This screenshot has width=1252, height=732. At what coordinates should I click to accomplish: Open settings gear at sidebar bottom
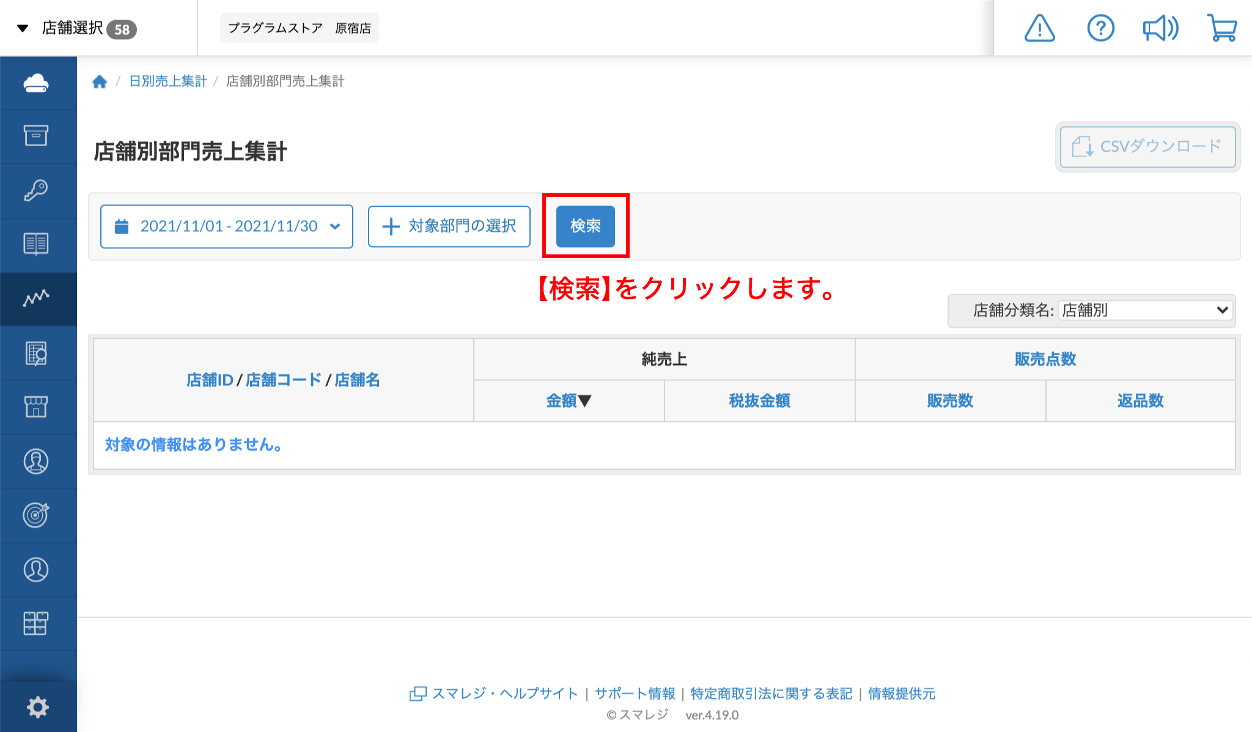[x=37, y=707]
